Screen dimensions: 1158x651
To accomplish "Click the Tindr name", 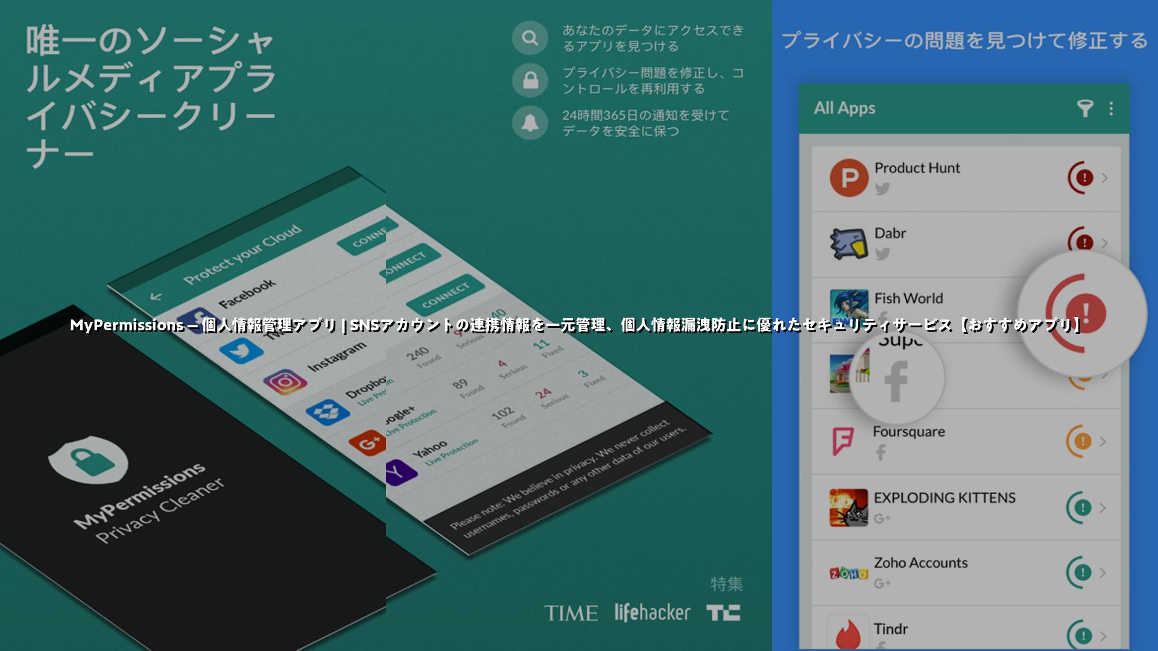I will (x=890, y=629).
